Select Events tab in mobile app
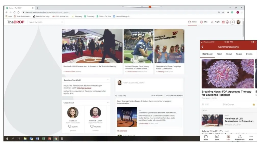This screenshot has height=147, width=262. click(x=249, y=54)
